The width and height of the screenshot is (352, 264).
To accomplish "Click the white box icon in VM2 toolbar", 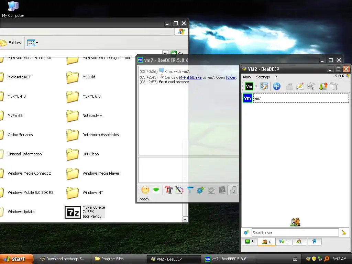I will click(334, 86).
